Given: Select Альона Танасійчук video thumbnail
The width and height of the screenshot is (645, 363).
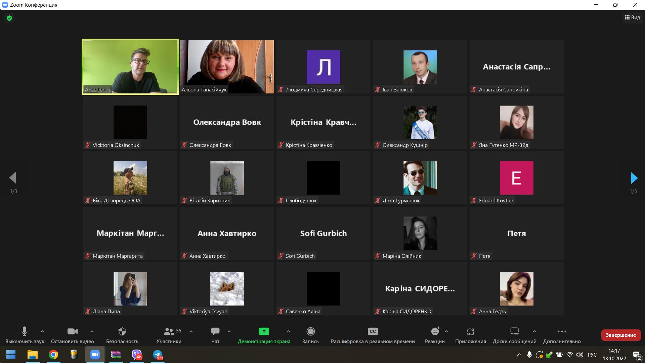Looking at the screenshot, I should coord(227,67).
